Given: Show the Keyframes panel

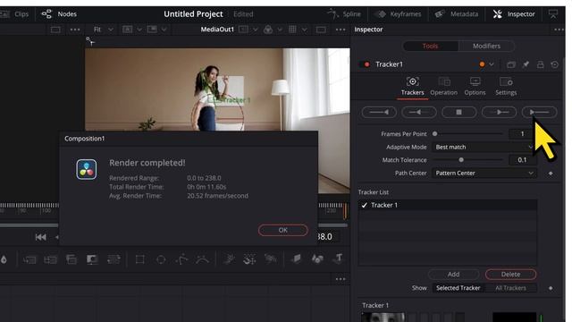Looking at the screenshot, I should pyautogui.click(x=400, y=14).
